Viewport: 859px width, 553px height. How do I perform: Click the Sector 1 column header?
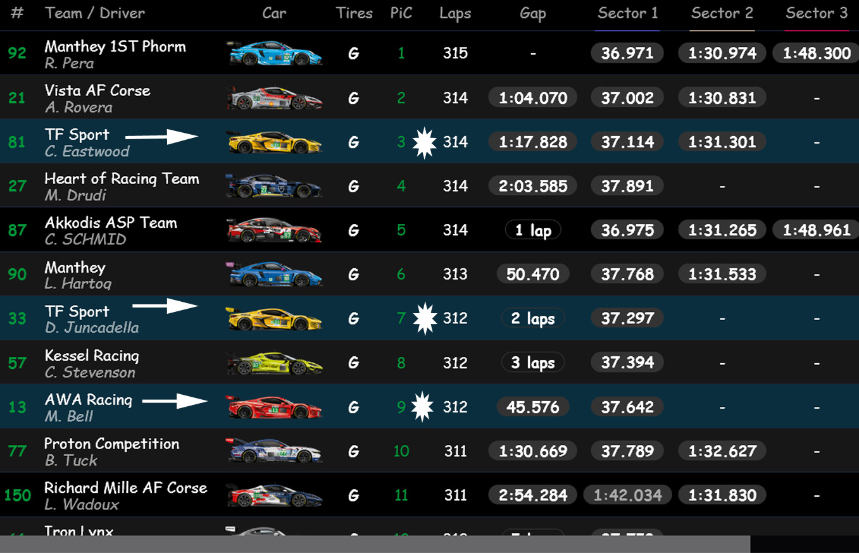click(627, 13)
